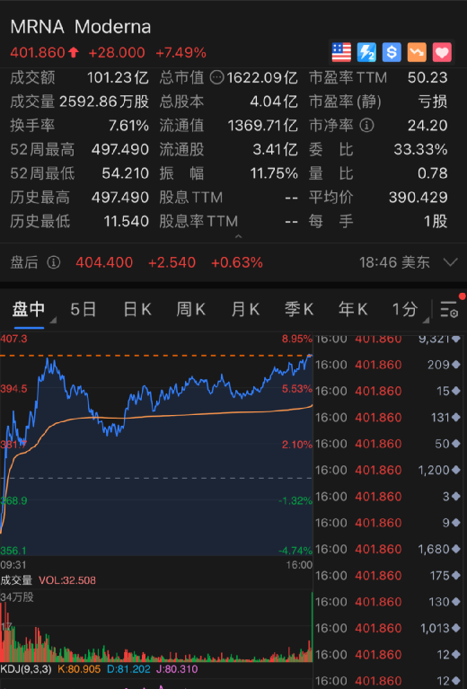This screenshot has width=467, height=689.
Task: Switch to the 5日 chart tab
Action: 83,310
